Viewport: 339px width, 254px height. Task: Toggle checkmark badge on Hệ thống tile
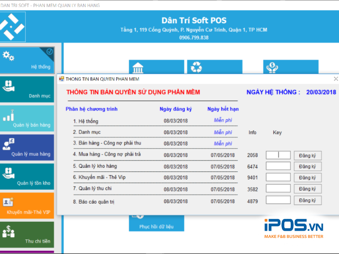[x=50, y=52]
